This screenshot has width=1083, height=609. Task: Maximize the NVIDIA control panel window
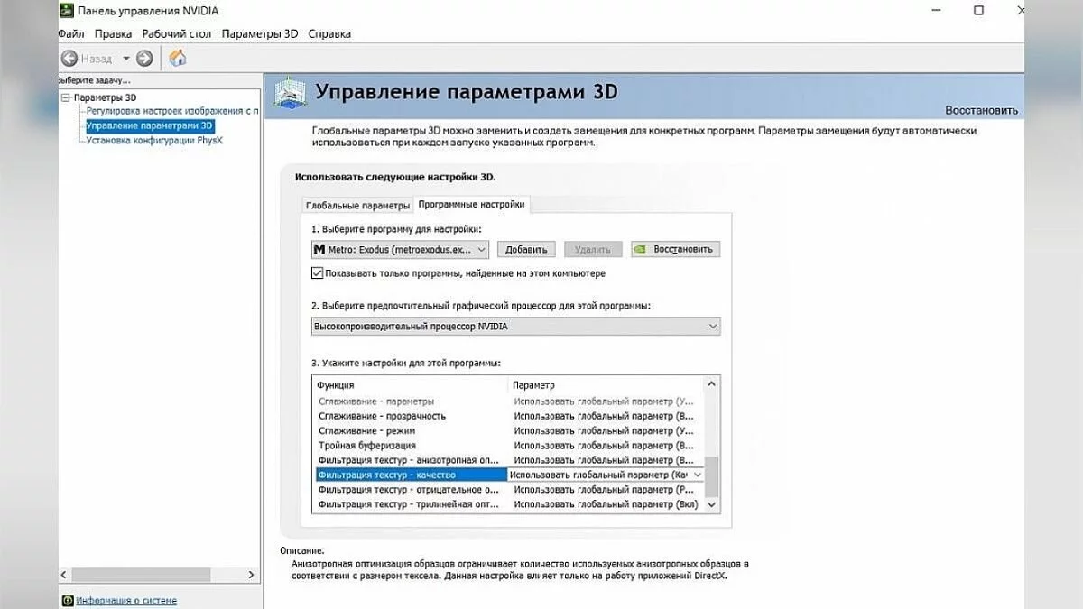click(x=978, y=11)
